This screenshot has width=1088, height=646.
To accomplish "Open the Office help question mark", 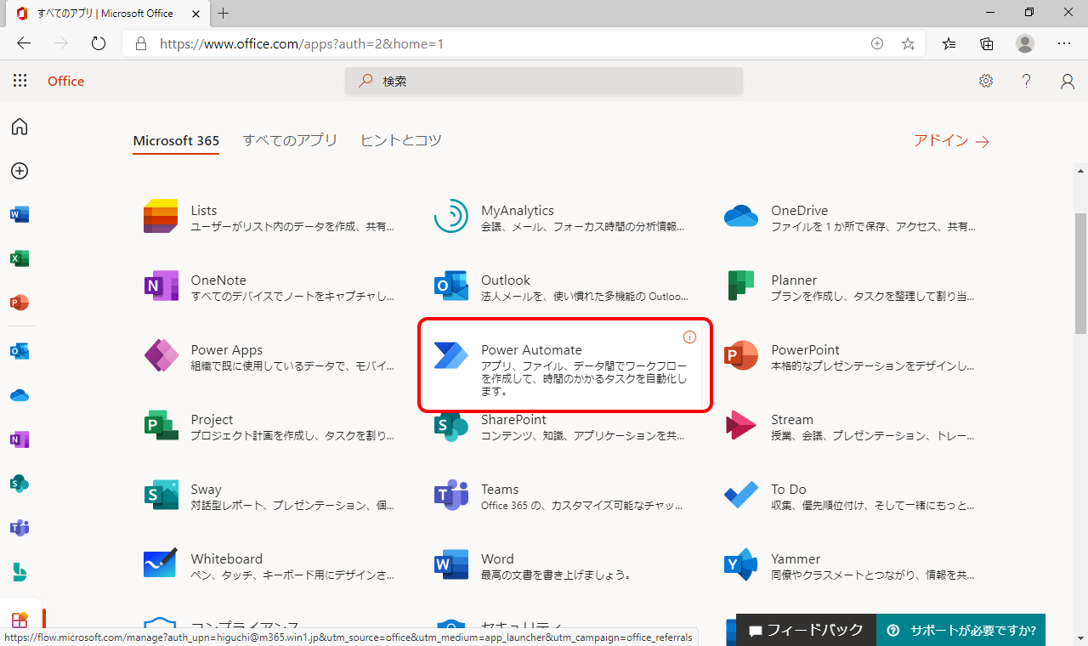I will click(x=1027, y=81).
